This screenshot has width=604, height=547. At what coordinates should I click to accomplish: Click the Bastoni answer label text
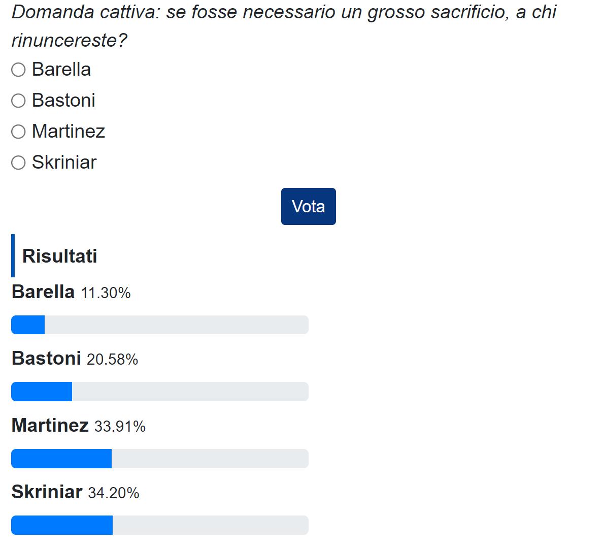tap(63, 101)
